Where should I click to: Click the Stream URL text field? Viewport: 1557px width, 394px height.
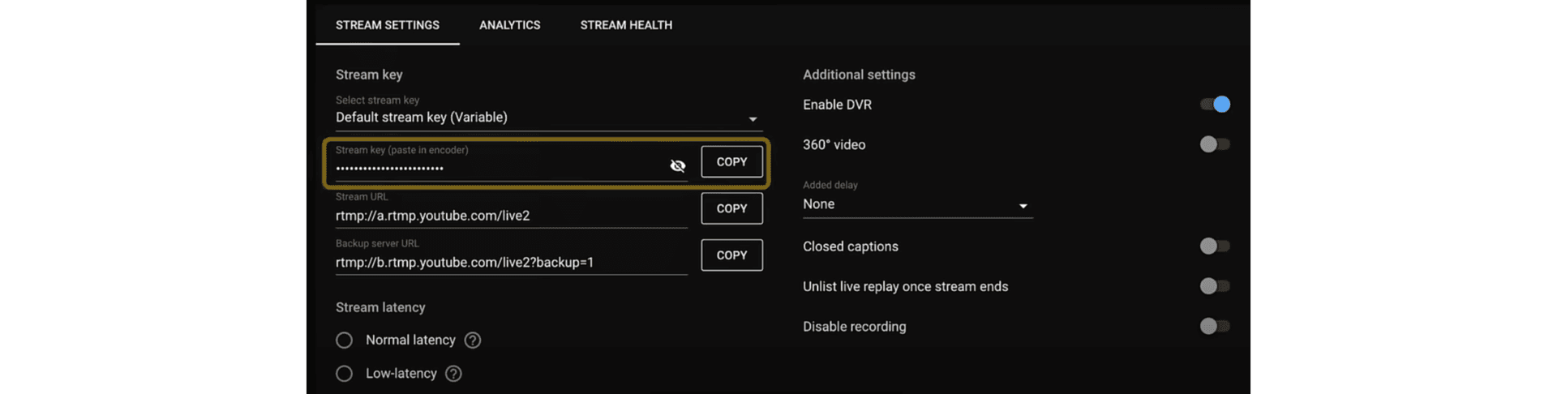pos(511,216)
